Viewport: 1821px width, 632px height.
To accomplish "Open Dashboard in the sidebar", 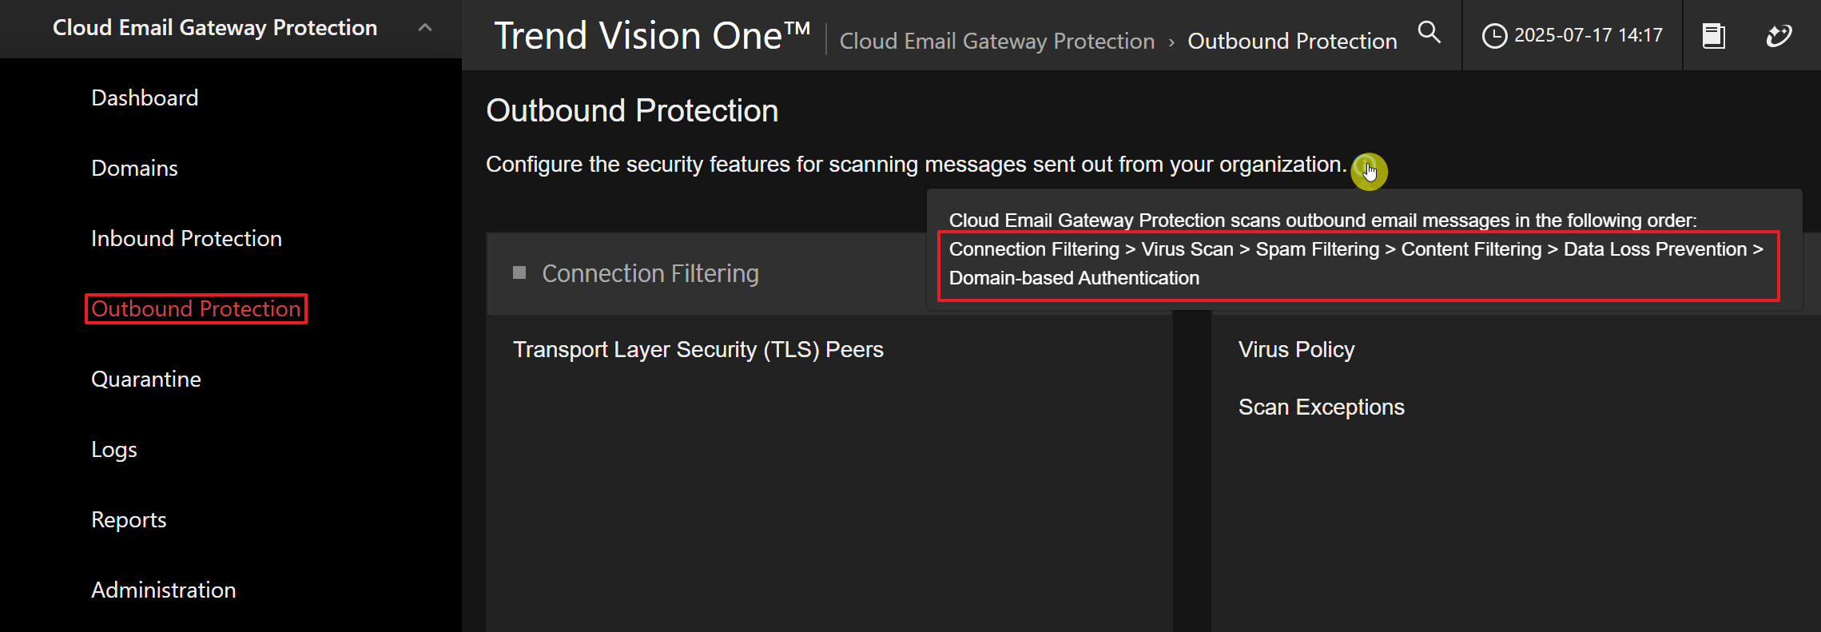I will (145, 98).
